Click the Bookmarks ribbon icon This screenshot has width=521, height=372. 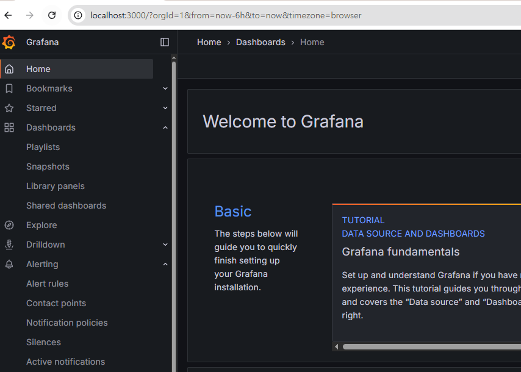click(x=9, y=88)
